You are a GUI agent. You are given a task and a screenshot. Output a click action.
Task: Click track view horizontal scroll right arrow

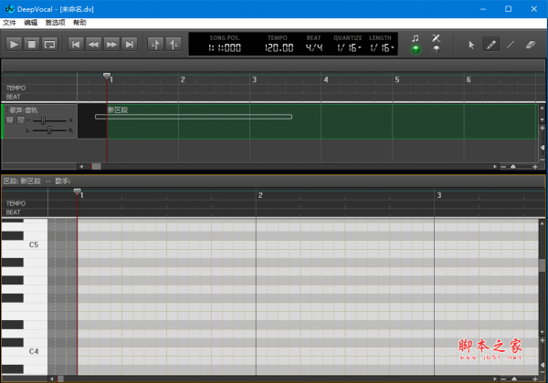(495, 167)
